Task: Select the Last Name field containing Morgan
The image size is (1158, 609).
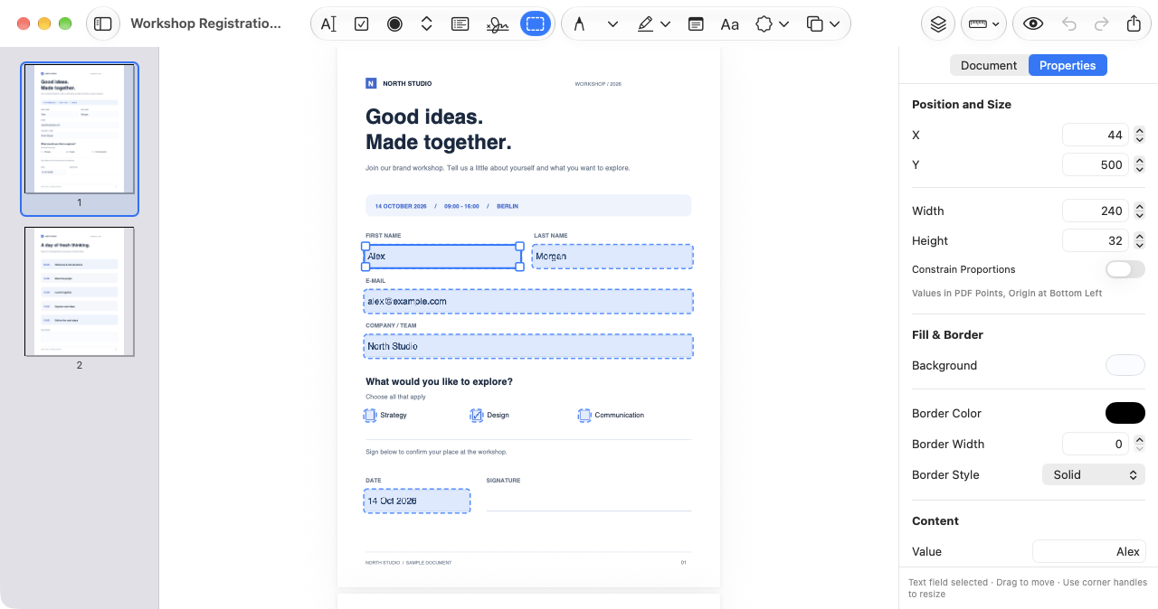Action: tap(612, 257)
